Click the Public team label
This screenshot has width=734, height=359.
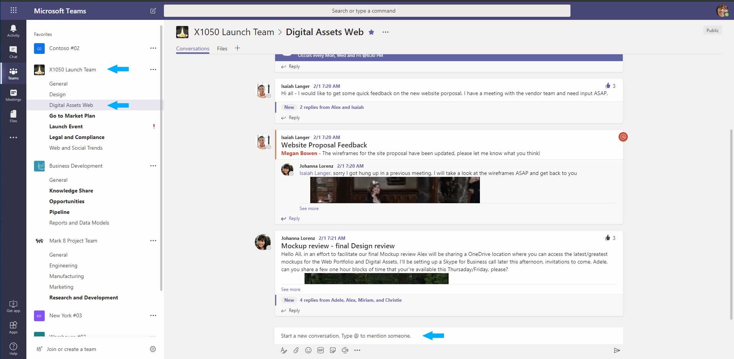[713, 31]
